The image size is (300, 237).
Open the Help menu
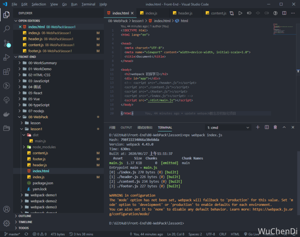pyautogui.click(x=103, y=4)
